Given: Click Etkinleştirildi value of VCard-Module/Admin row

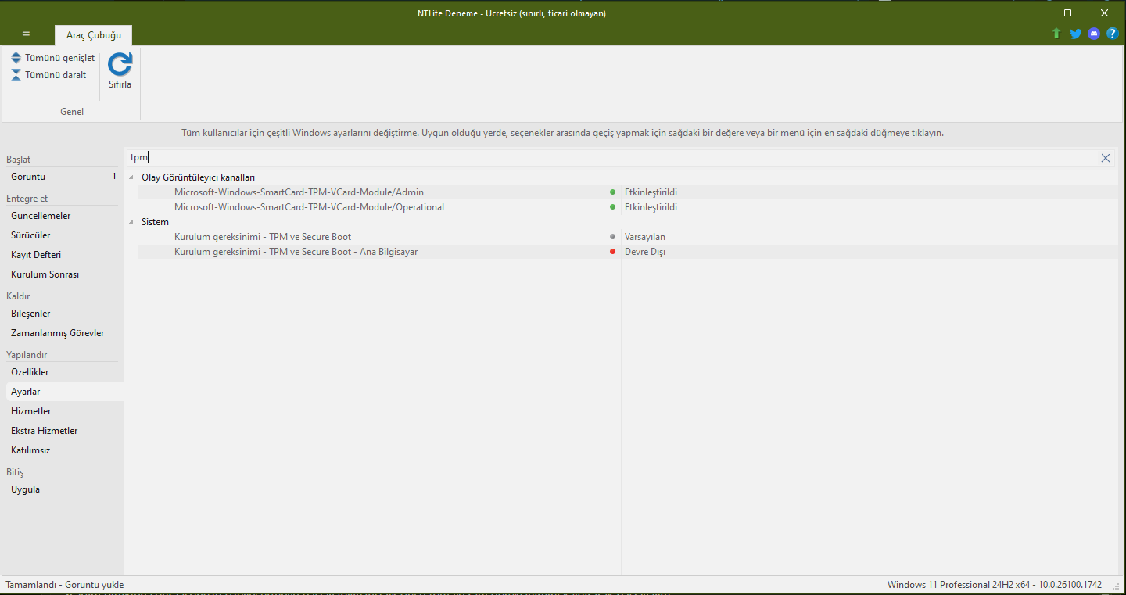Looking at the screenshot, I should click(651, 192).
